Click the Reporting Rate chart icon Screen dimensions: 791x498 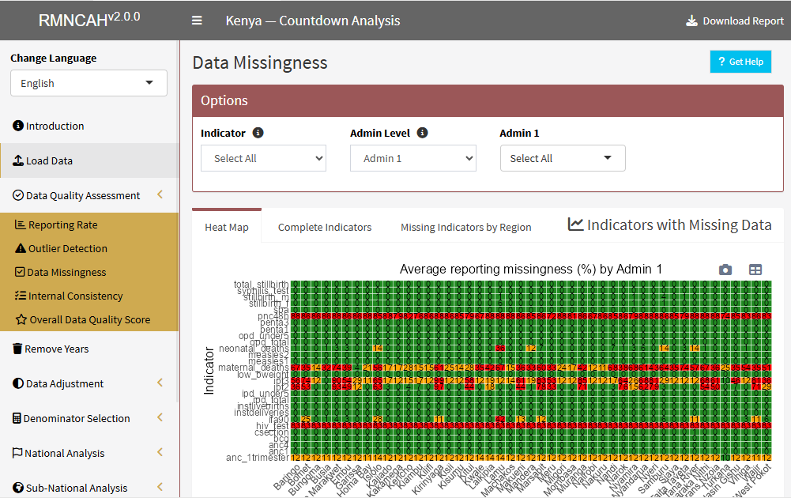tap(21, 224)
